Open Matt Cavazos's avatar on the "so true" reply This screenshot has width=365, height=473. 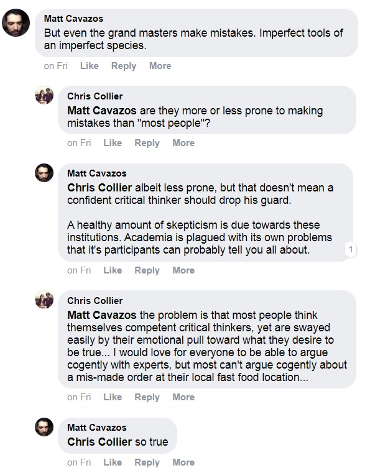tap(44, 427)
